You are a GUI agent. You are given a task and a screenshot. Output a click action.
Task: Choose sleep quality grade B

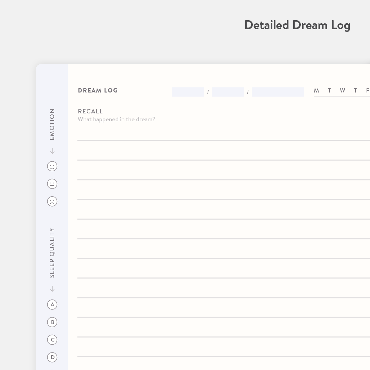click(x=52, y=322)
